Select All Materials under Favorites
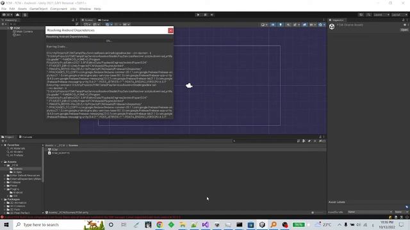The width and height of the screenshot is (410, 230). coord(17,148)
